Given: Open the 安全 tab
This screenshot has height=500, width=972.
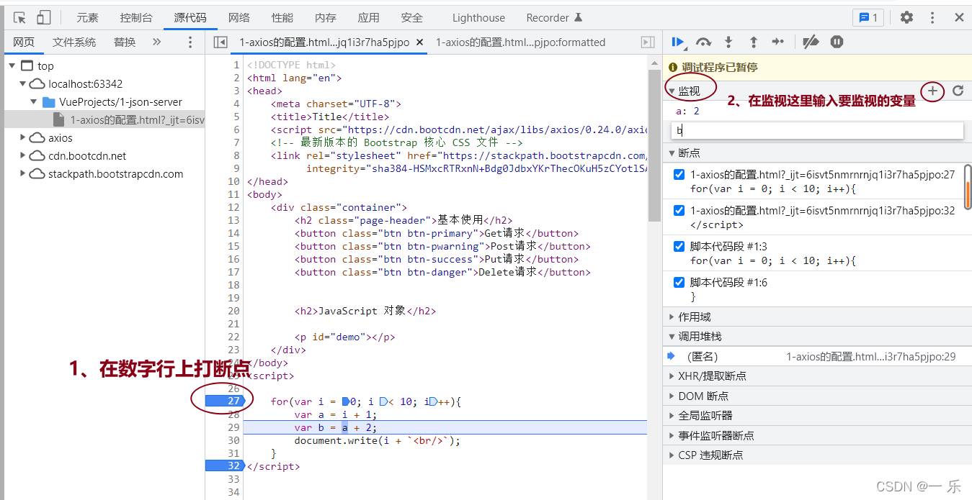Looking at the screenshot, I should point(411,18).
